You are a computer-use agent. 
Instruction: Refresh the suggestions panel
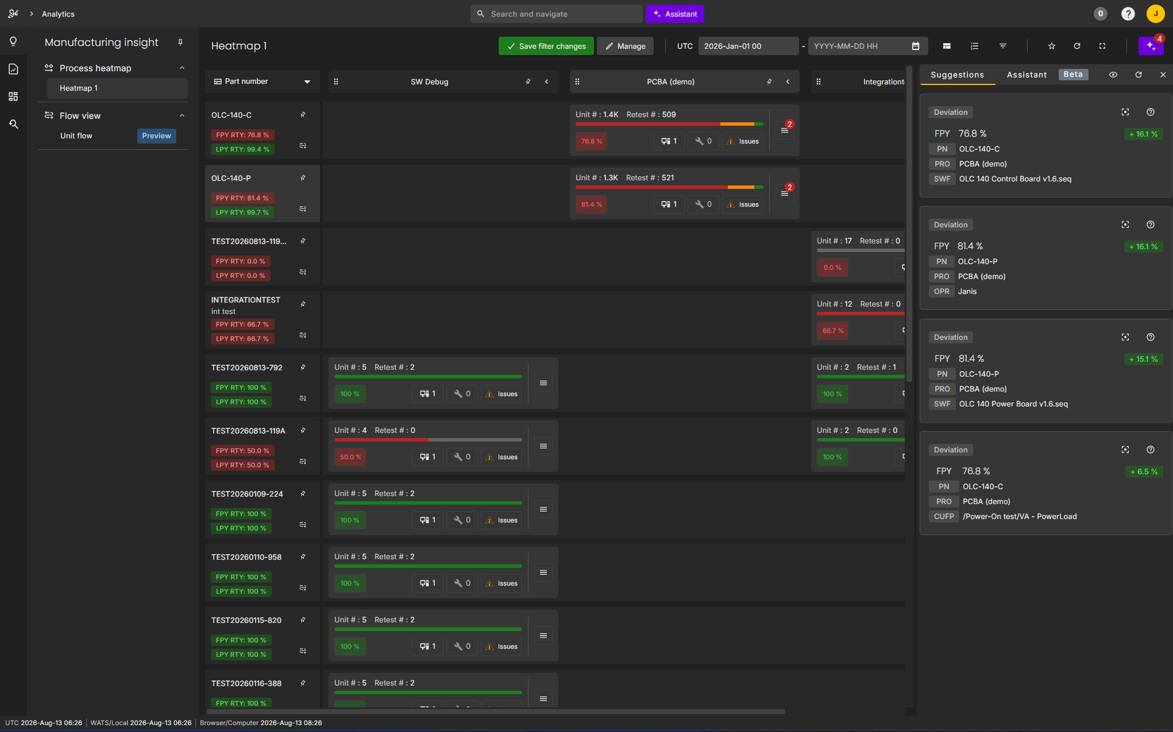(1139, 75)
